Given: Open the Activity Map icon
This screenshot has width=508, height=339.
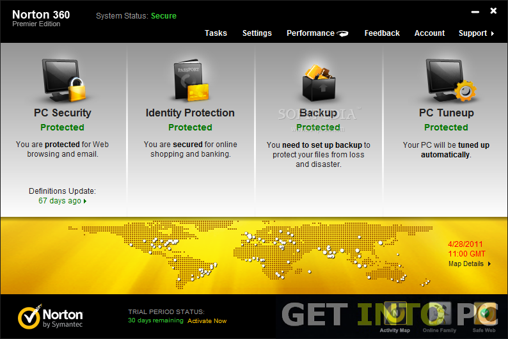Looking at the screenshot, I should tap(395, 313).
